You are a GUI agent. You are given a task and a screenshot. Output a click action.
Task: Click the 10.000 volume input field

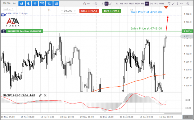tap(68, 11)
